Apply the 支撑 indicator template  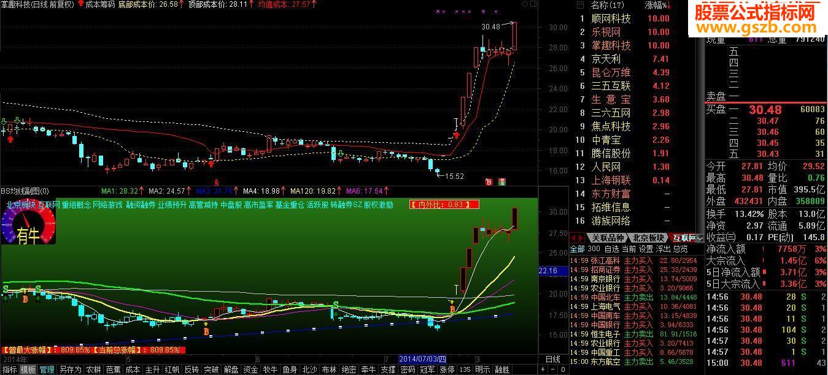(x=388, y=370)
